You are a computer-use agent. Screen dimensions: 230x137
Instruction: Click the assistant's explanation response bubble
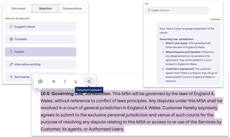click(x=189, y=54)
